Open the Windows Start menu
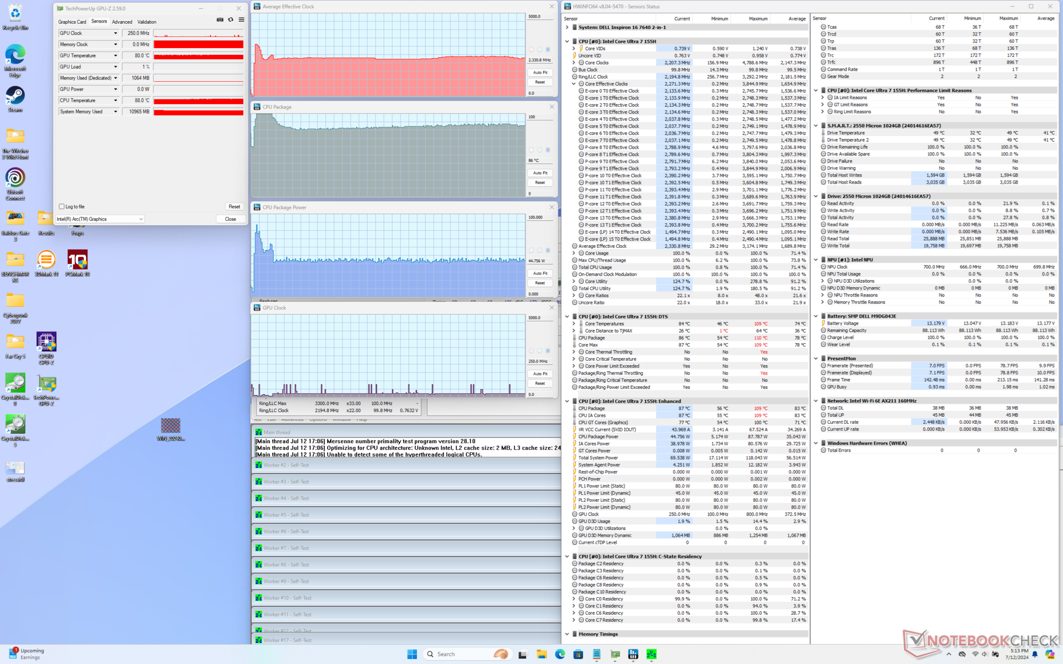The height and width of the screenshot is (664, 1063). 412,654
